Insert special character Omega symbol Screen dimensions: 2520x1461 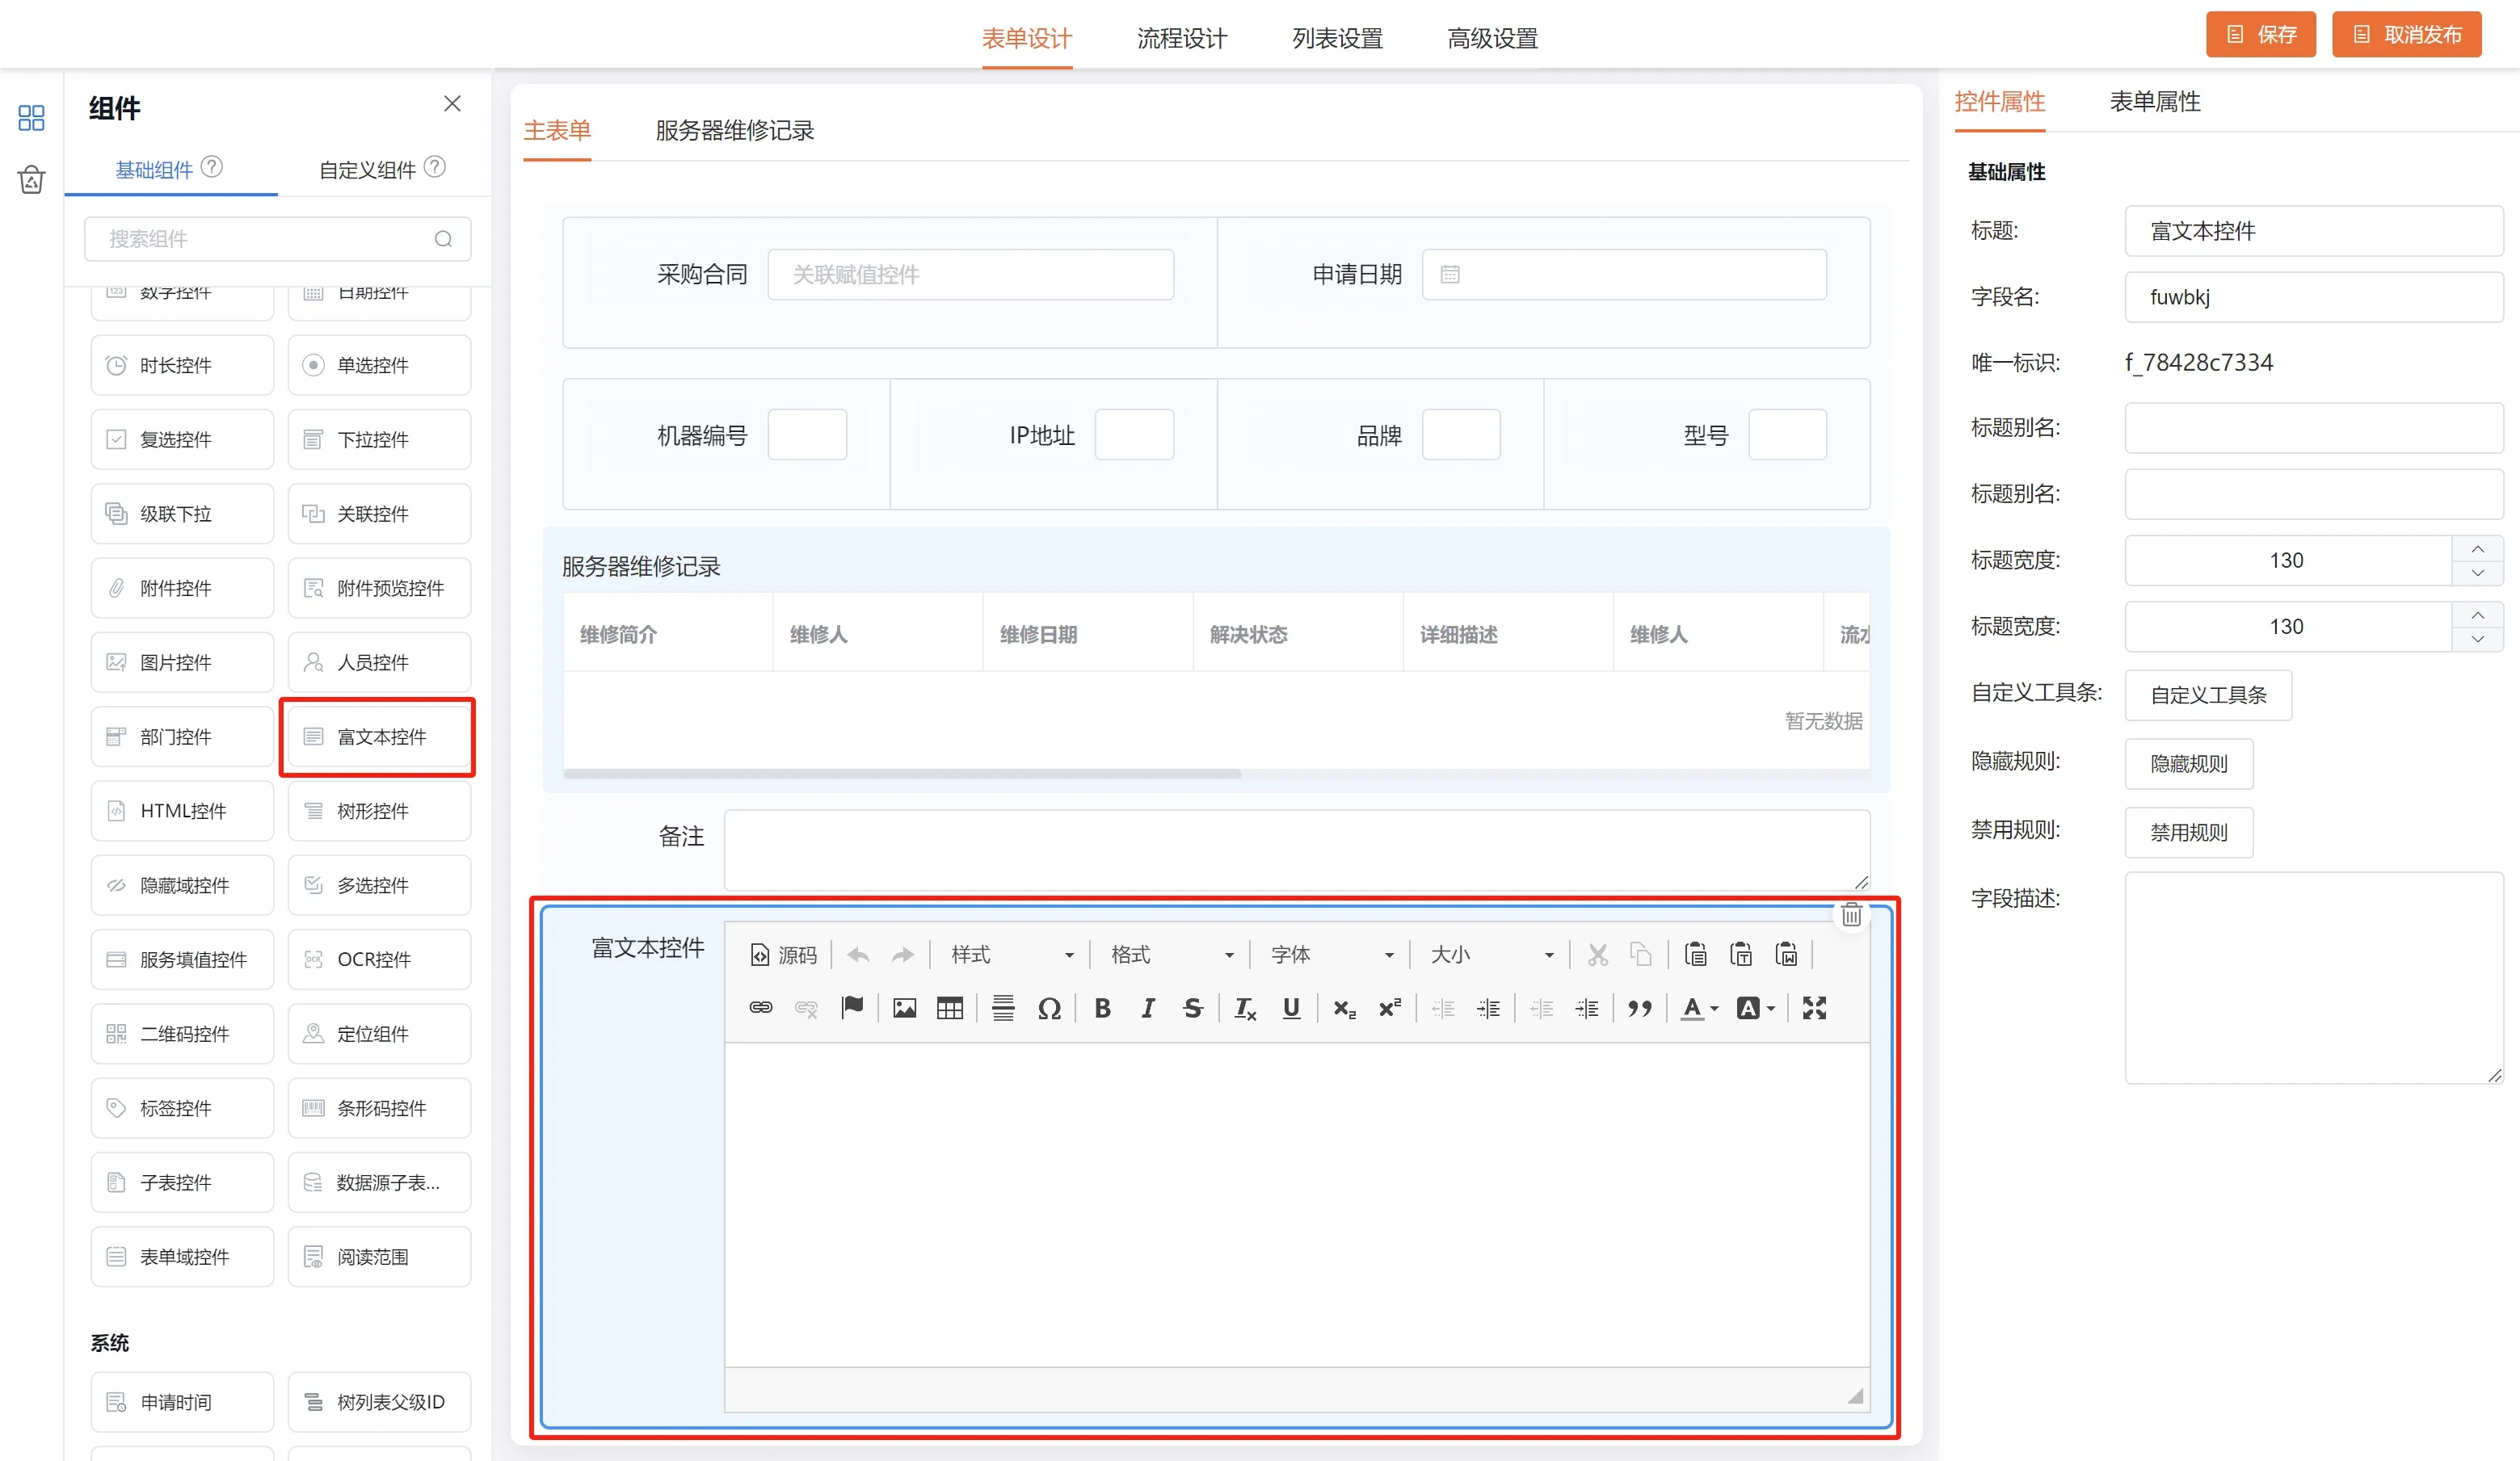click(x=1049, y=1008)
